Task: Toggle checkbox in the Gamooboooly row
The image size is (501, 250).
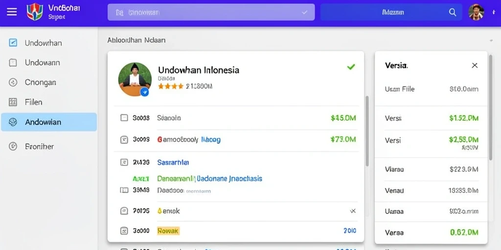Action: 124,139
